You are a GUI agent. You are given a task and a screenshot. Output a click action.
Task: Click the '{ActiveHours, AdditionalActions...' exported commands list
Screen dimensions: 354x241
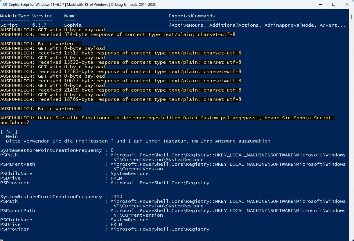257,25
